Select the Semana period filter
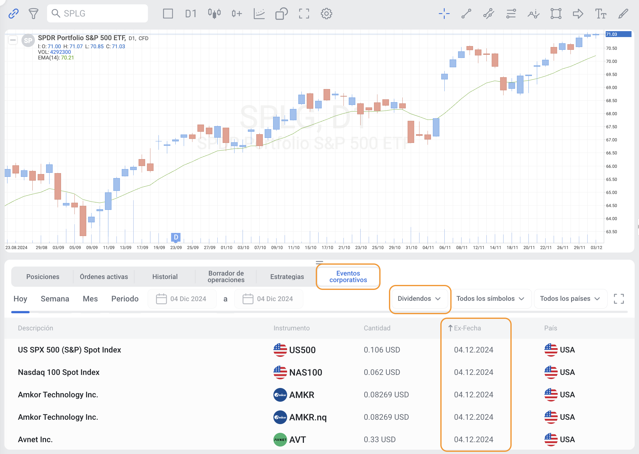639x454 pixels. click(55, 299)
